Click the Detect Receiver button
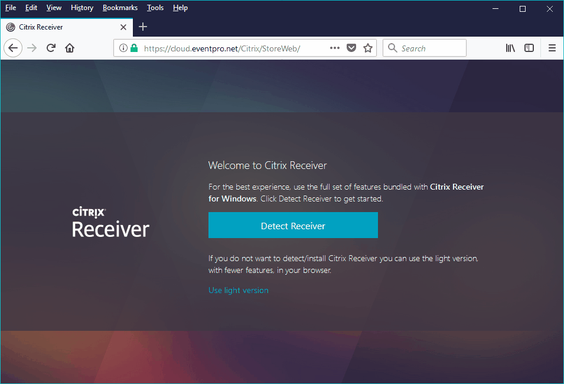The image size is (564, 384). click(293, 225)
